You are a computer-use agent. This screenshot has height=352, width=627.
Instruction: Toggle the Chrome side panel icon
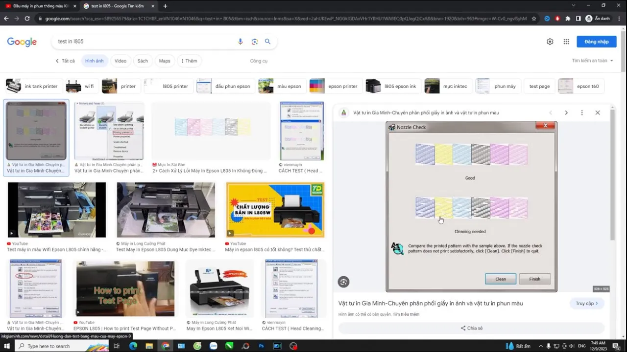(578, 19)
